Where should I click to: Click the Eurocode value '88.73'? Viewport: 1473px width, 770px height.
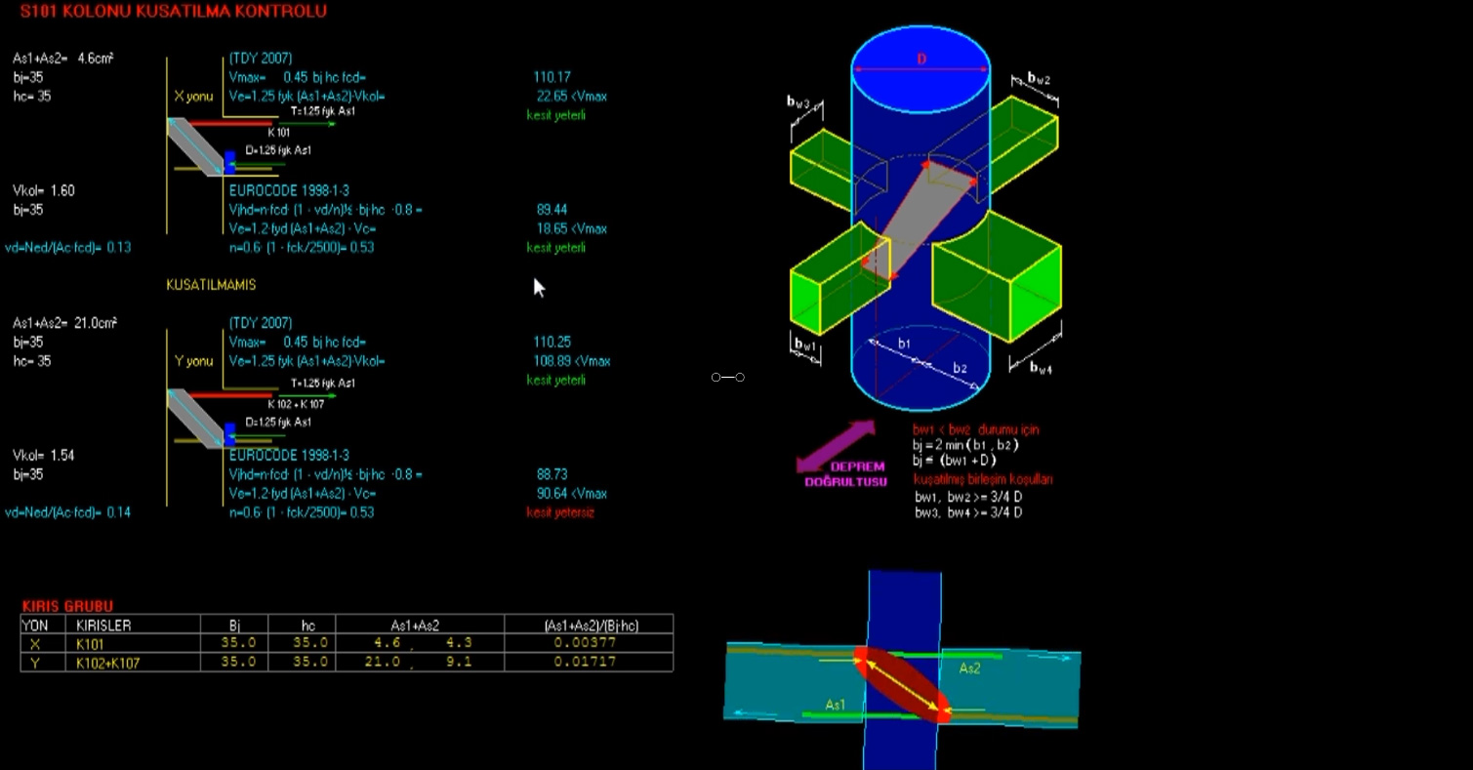coord(552,474)
